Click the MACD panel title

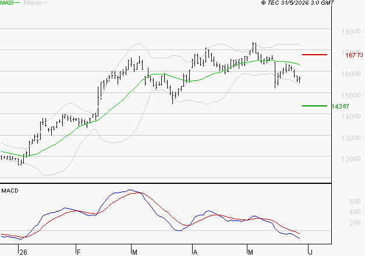pyautogui.click(x=10, y=191)
